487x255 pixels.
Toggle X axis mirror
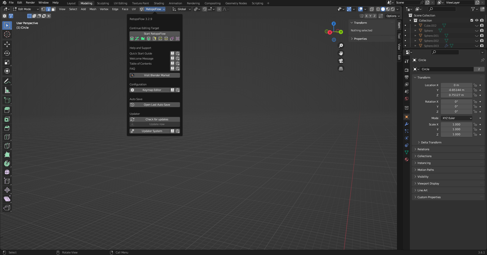pyautogui.click(x=366, y=16)
